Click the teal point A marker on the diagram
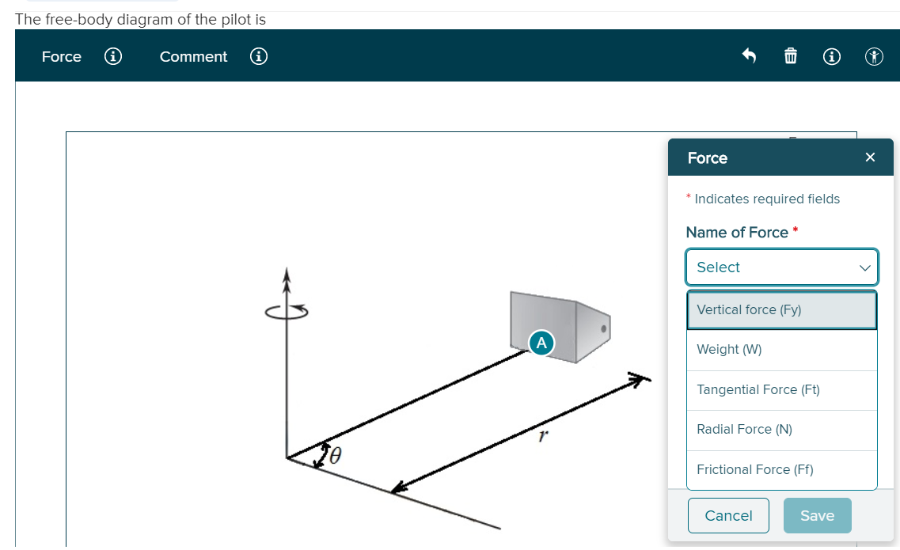The width and height of the screenshot is (900, 550). pyautogui.click(x=541, y=343)
